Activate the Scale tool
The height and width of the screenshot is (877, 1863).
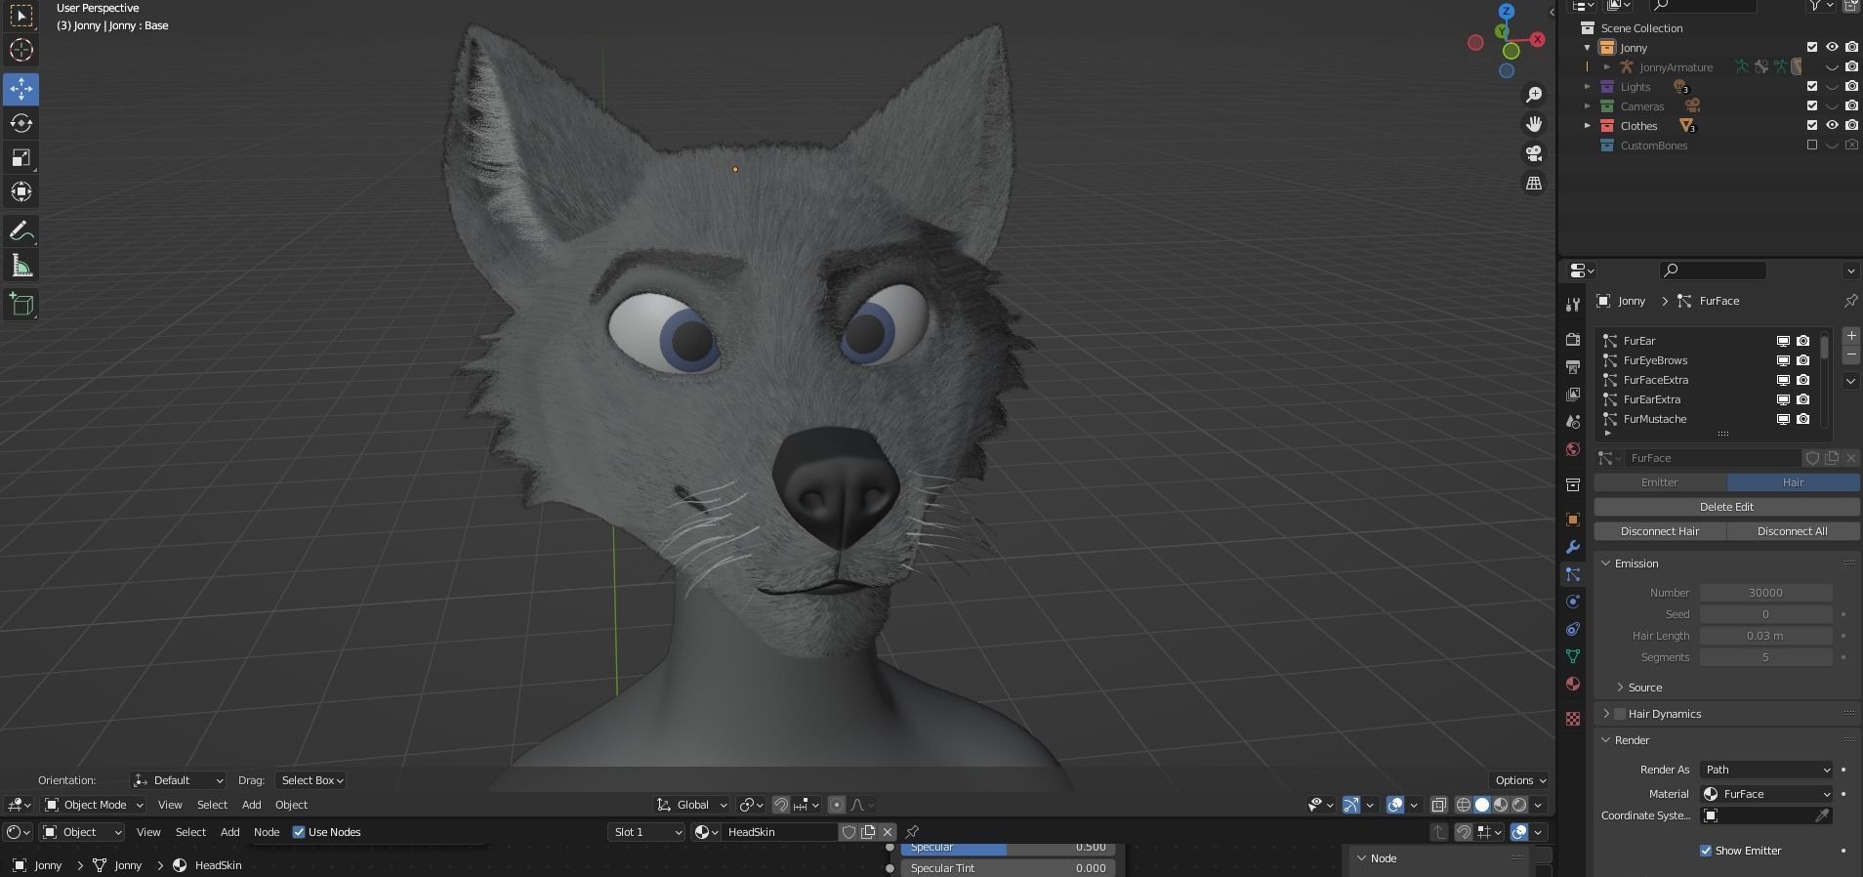(x=21, y=157)
